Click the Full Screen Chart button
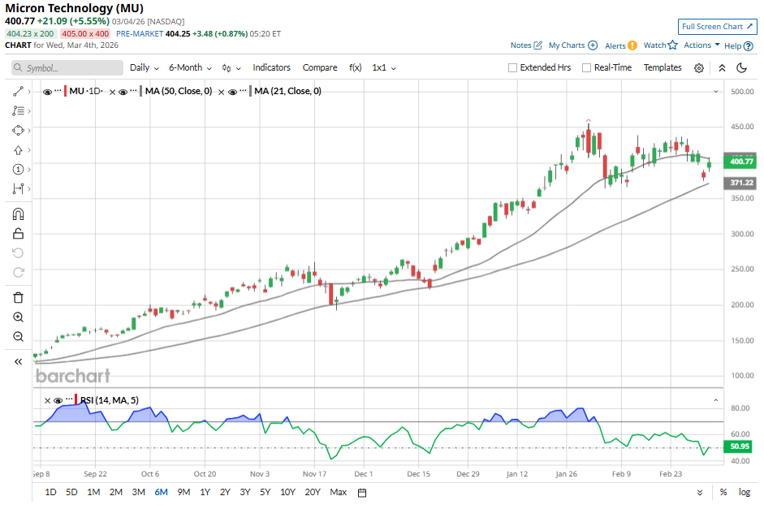Image resolution: width=764 pixels, height=509 pixels. (x=717, y=27)
